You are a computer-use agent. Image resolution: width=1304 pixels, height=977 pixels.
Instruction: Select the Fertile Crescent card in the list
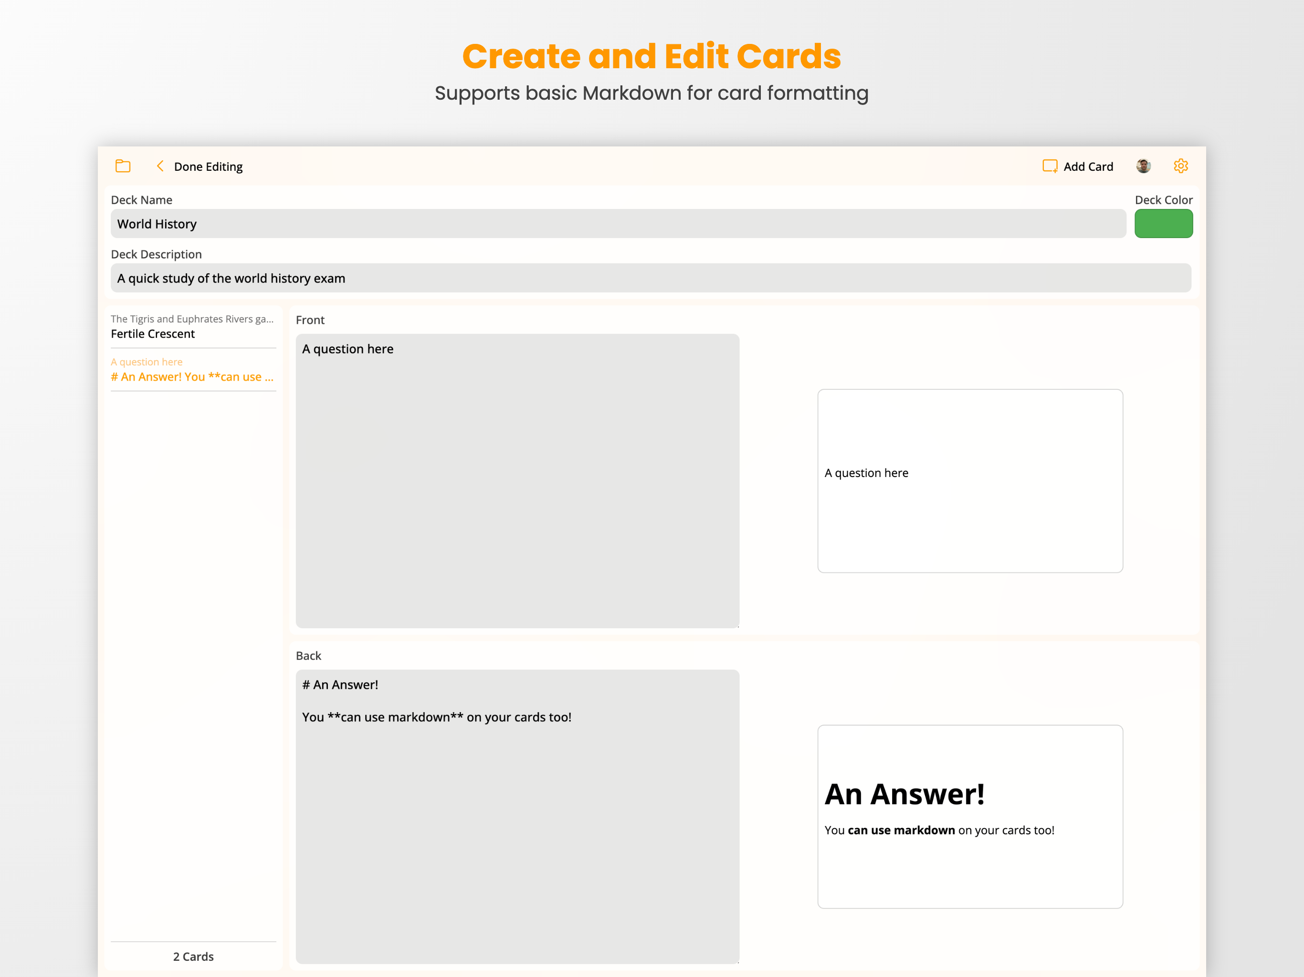pyautogui.click(x=193, y=326)
